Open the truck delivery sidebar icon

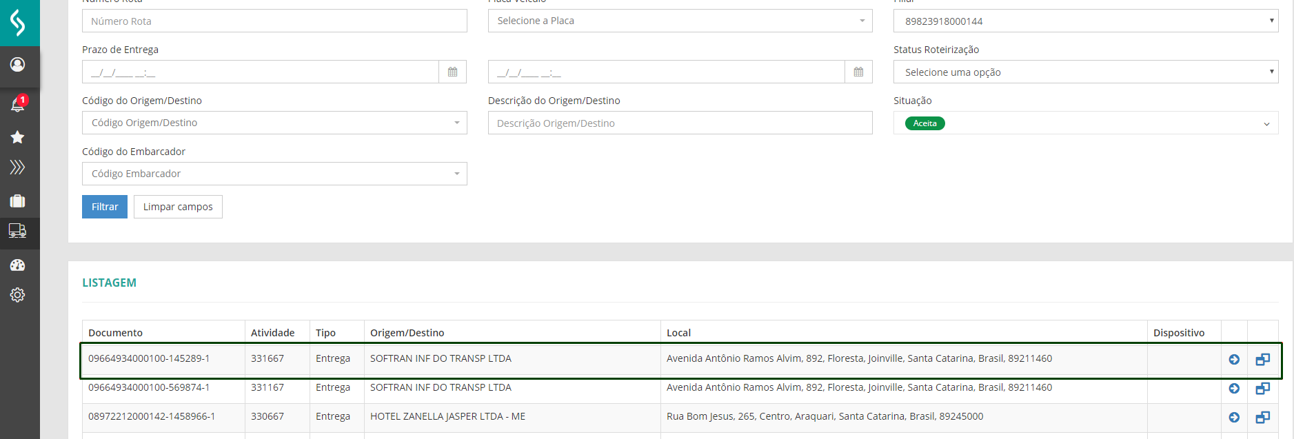point(18,231)
